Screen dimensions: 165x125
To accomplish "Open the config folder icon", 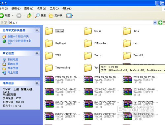I will [x=49, y=31].
